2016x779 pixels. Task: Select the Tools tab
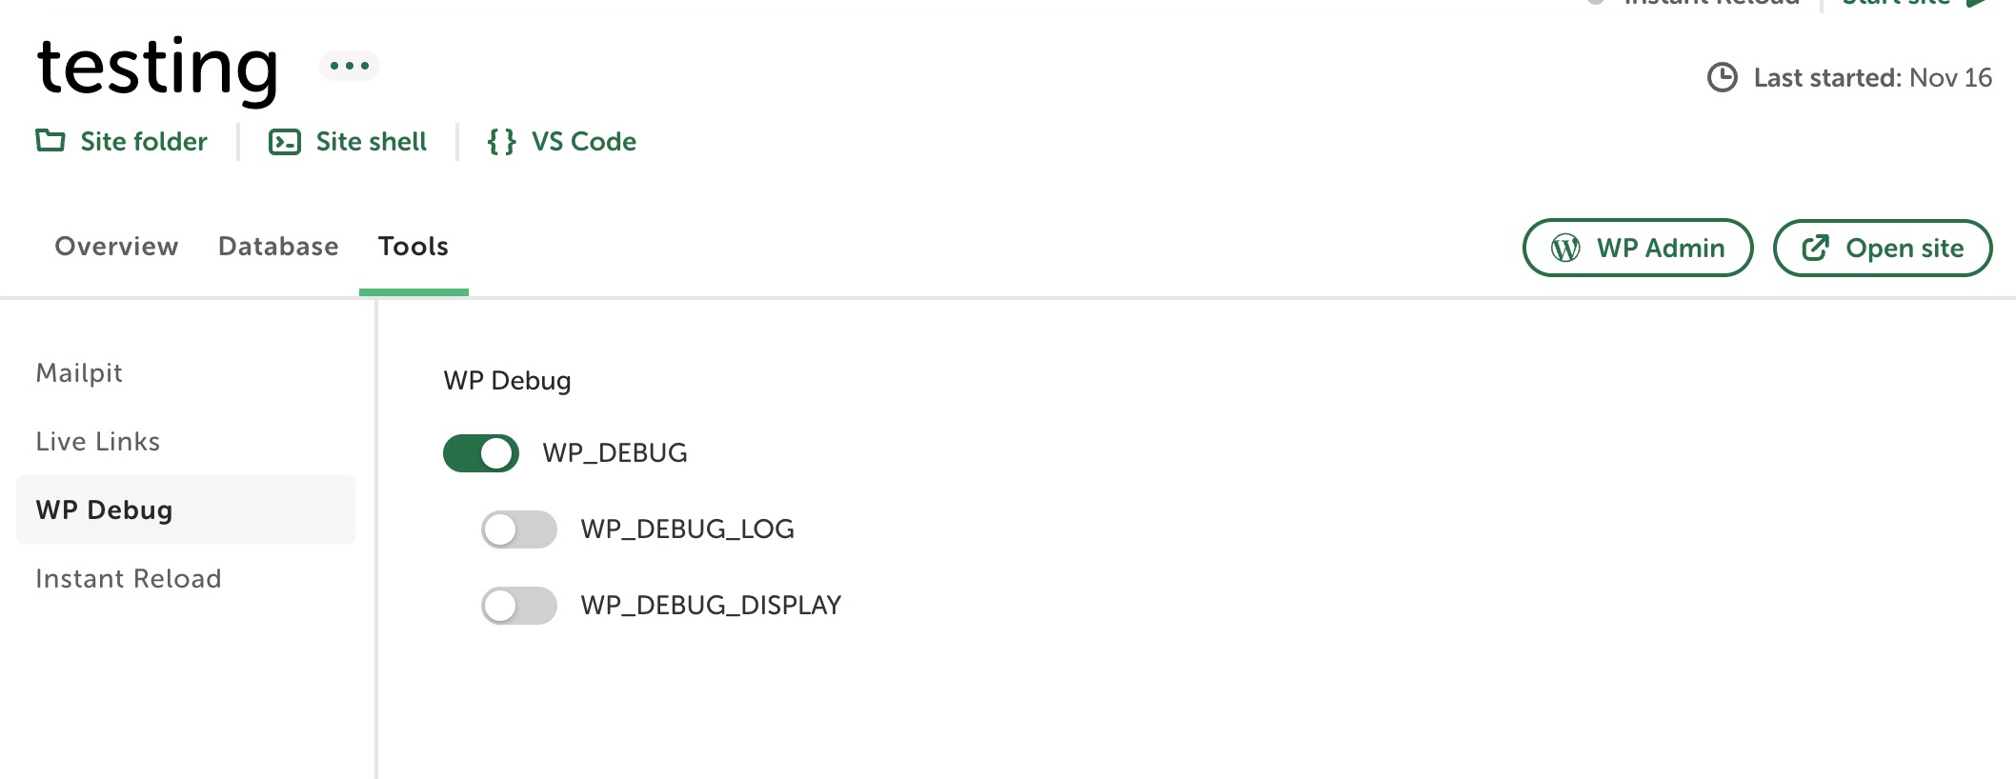pos(413,247)
